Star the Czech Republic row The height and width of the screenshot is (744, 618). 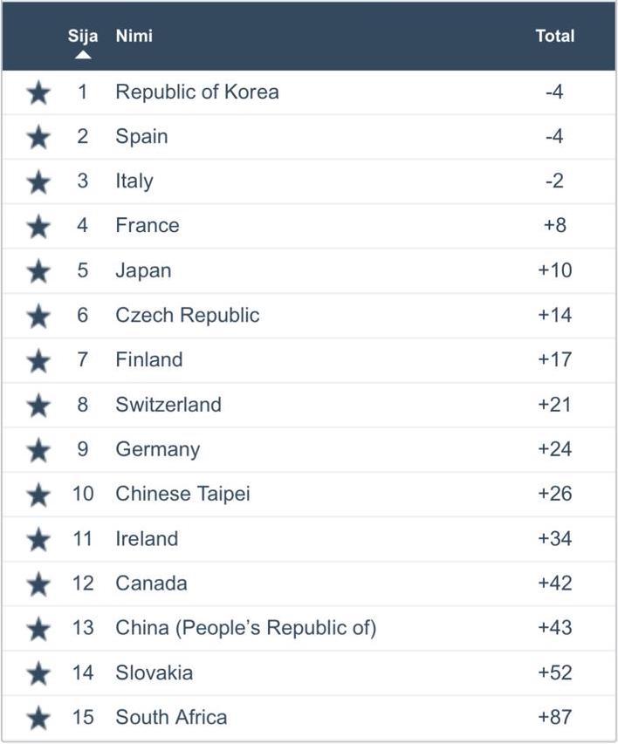[x=38, y=315]
